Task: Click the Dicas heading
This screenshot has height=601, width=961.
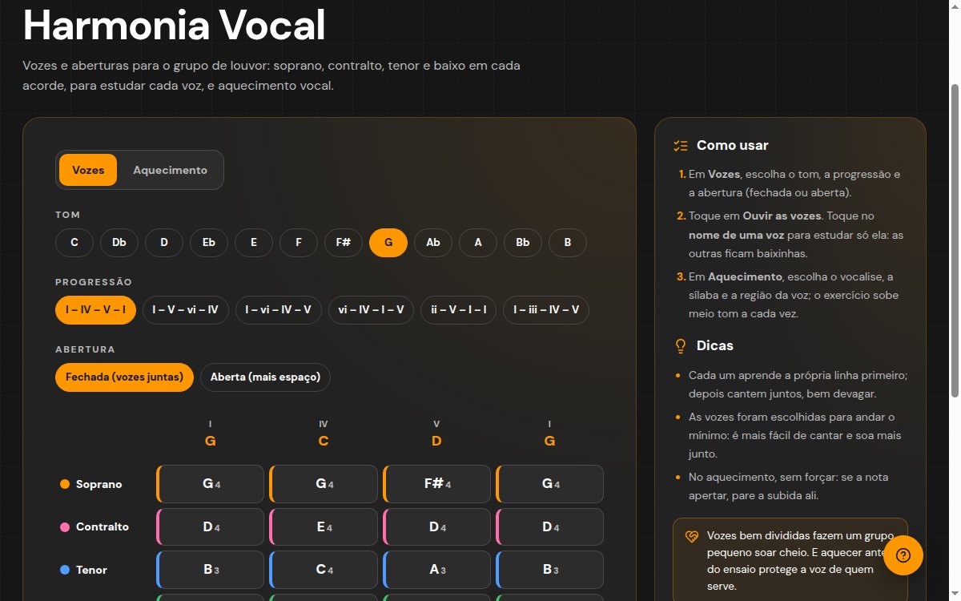Action: click(x=715, y=346)
